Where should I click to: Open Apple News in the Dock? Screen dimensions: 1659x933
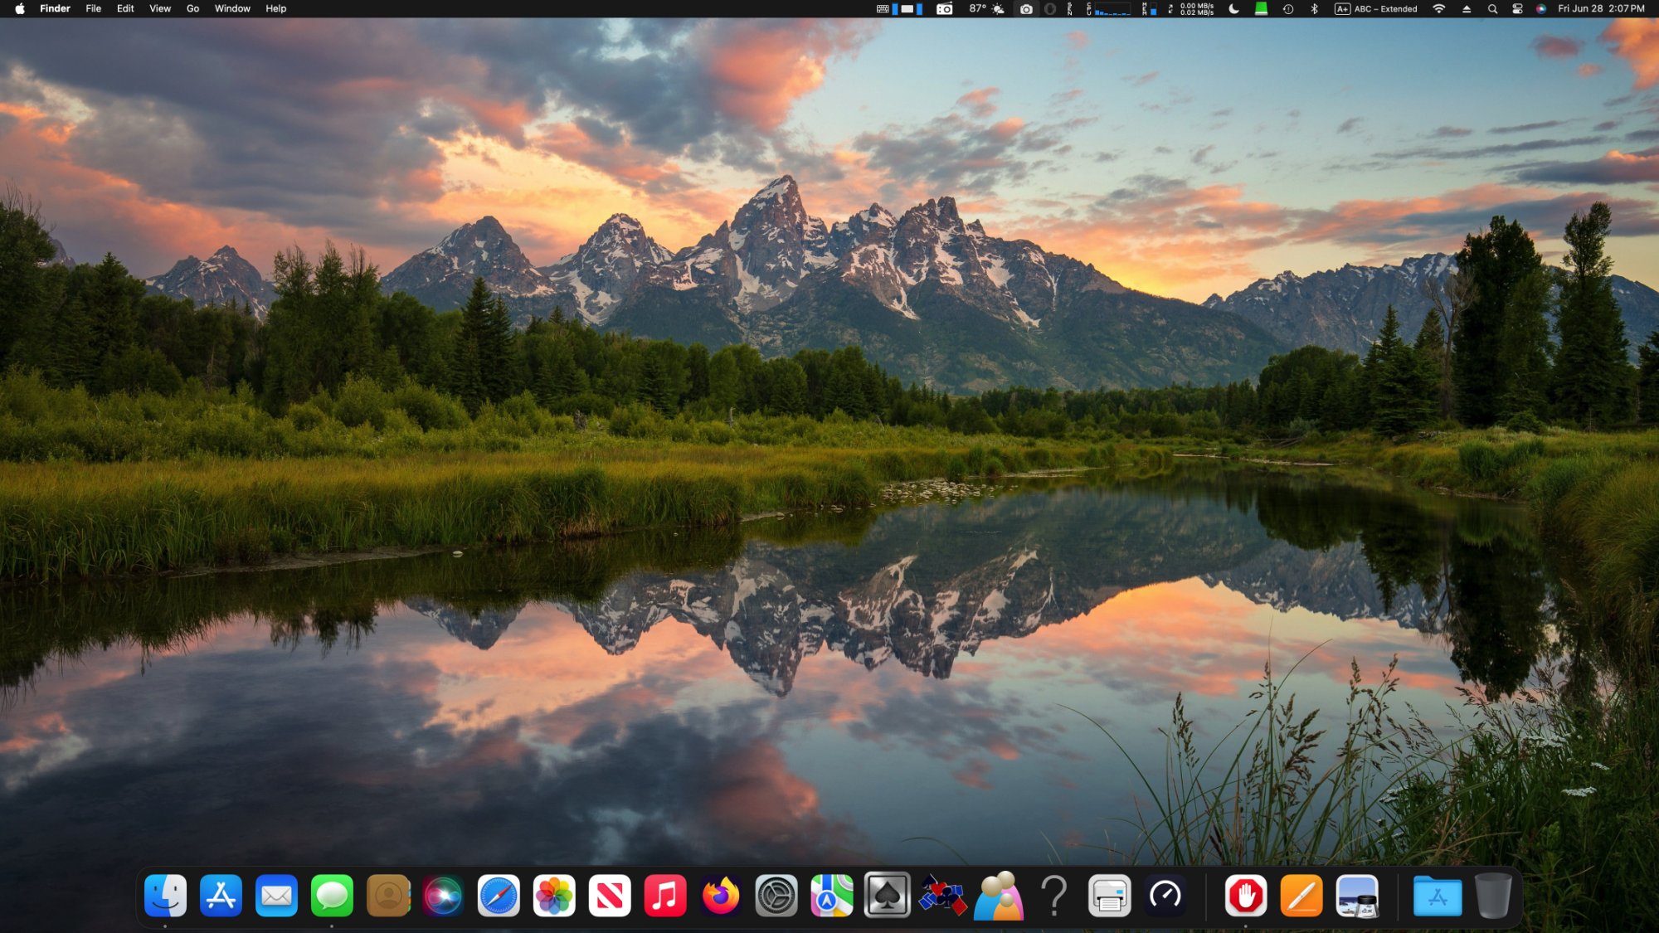610,896
